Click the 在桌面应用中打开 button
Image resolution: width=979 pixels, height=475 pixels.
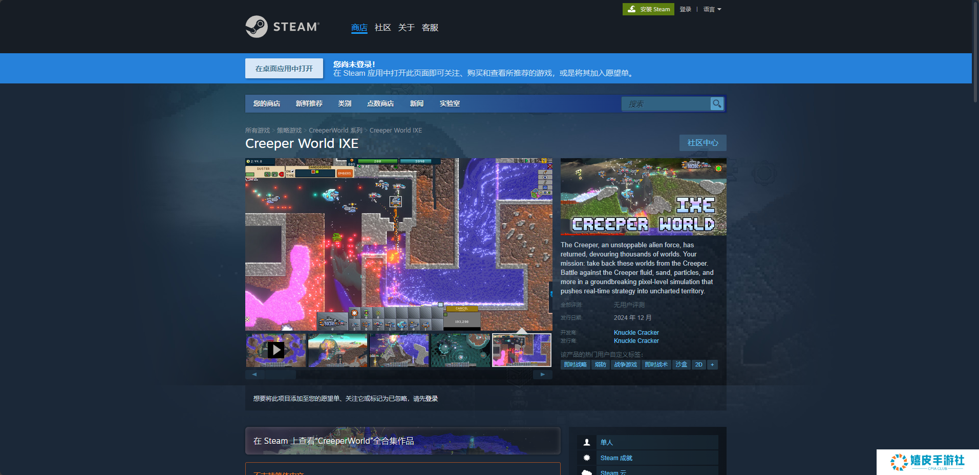(x=284, y=69)
